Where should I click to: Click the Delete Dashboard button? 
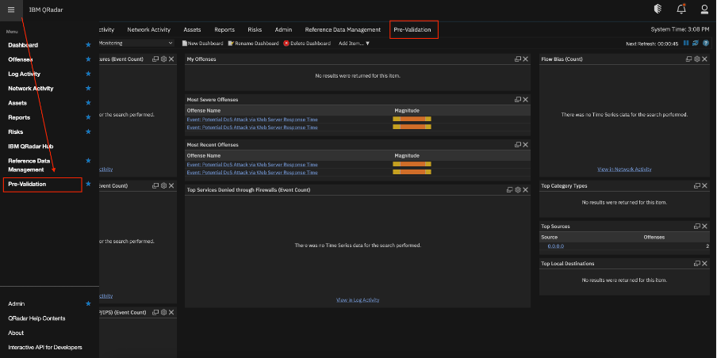(307, 44)
